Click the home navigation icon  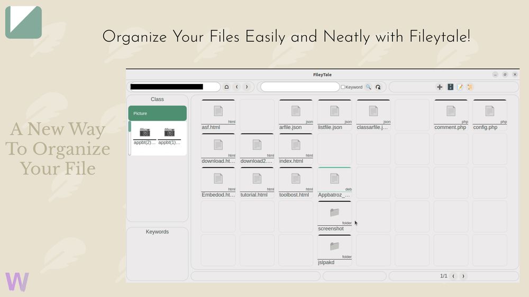(x=227, y=87)
